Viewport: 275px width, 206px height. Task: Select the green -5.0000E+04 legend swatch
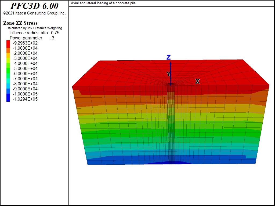[8, 71]
